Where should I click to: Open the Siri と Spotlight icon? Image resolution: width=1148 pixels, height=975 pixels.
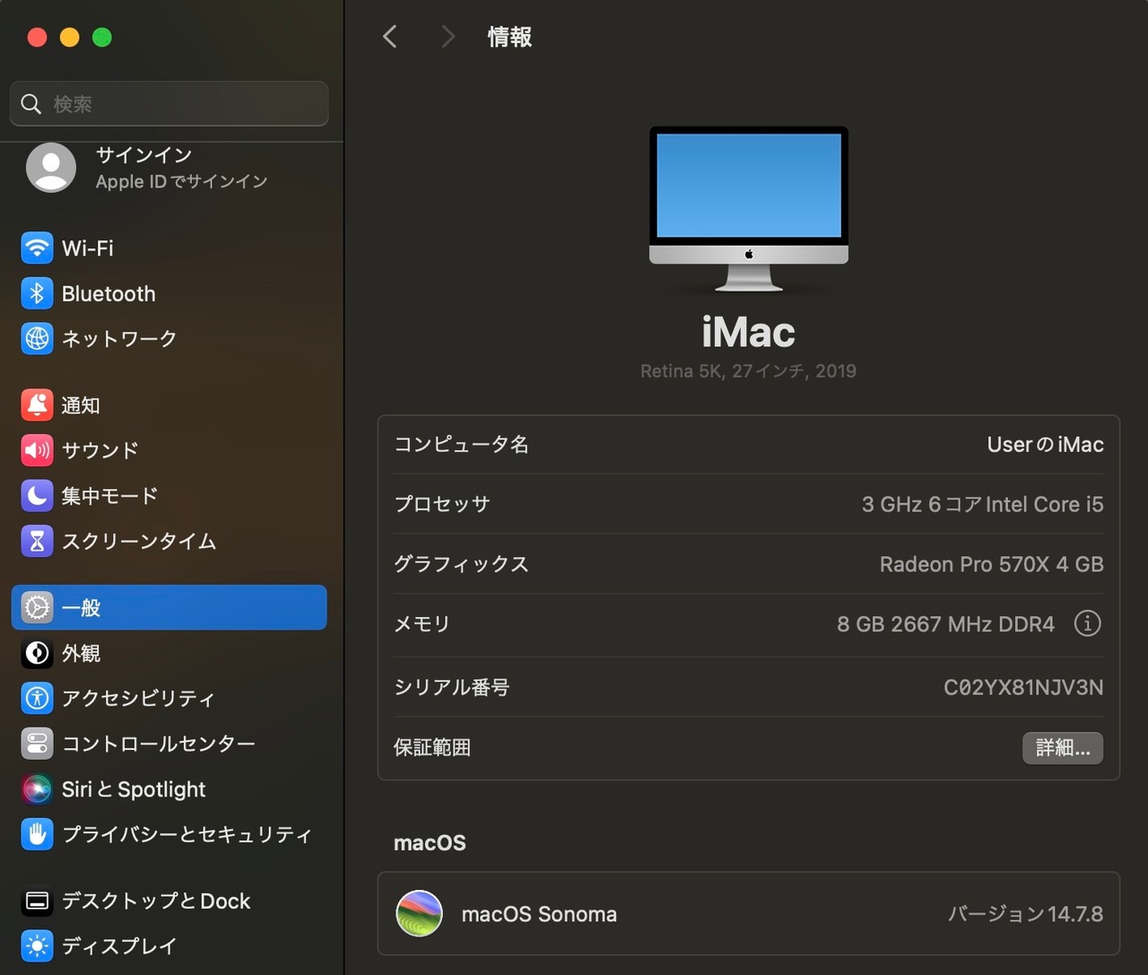pos(37,789)
